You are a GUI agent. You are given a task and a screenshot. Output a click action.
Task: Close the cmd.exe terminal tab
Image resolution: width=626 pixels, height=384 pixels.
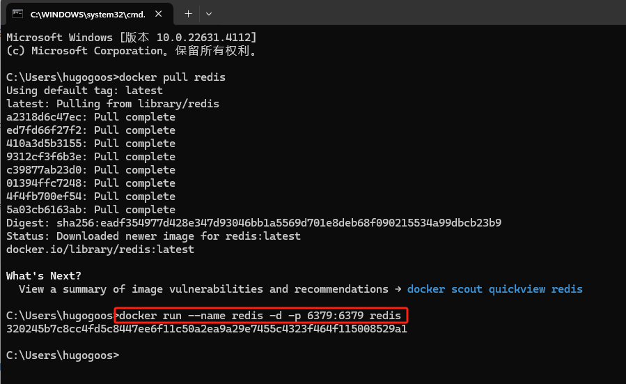159,14
